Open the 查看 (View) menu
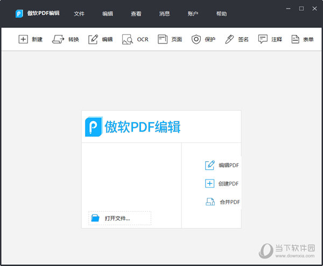Screen dimensions: 323x266 click(136, 13)
